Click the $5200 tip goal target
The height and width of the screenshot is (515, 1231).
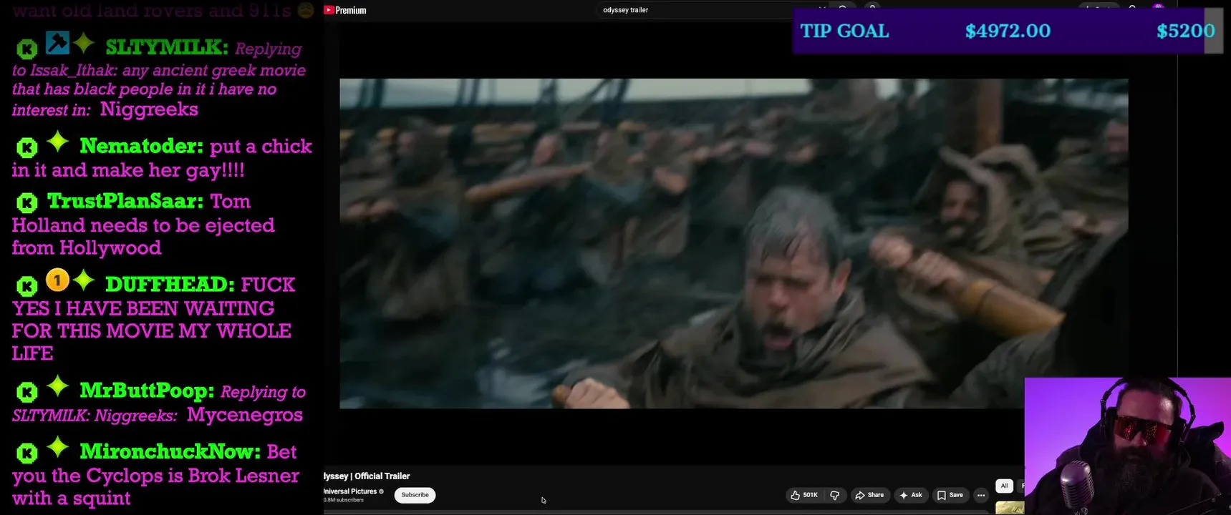tap(1185, 31)
